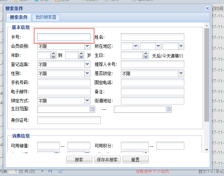Open the first 所在地区 region dropdown
The width and height of the screenshot is (224, 176).
click(x=135, y=46)
